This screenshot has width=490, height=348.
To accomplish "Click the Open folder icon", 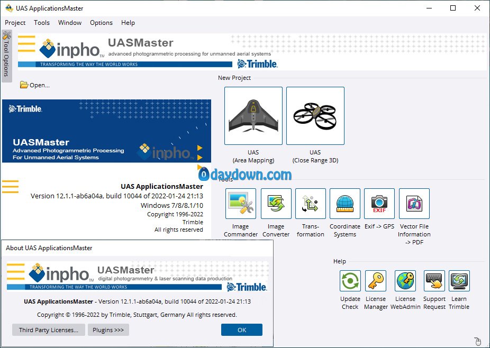I will [x=24, y=85].
